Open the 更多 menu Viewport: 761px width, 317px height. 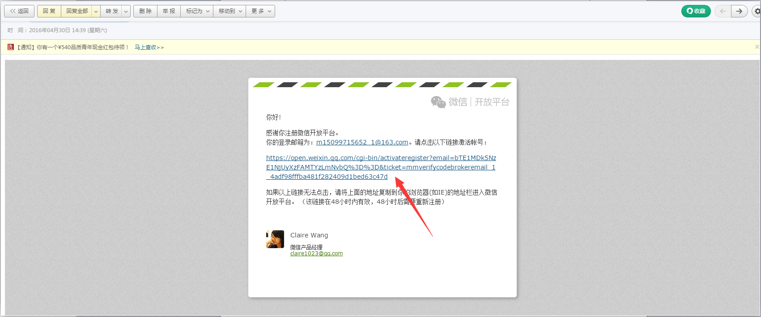261,11
